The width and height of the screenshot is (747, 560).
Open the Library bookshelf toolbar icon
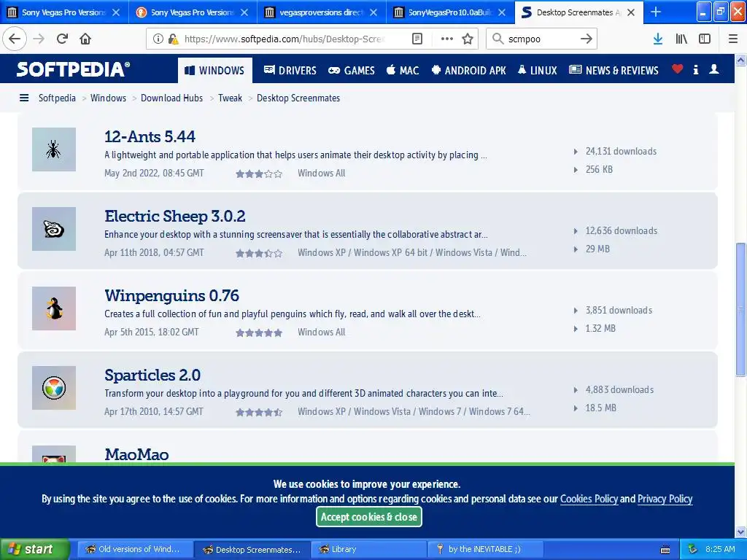click(681, 39)
